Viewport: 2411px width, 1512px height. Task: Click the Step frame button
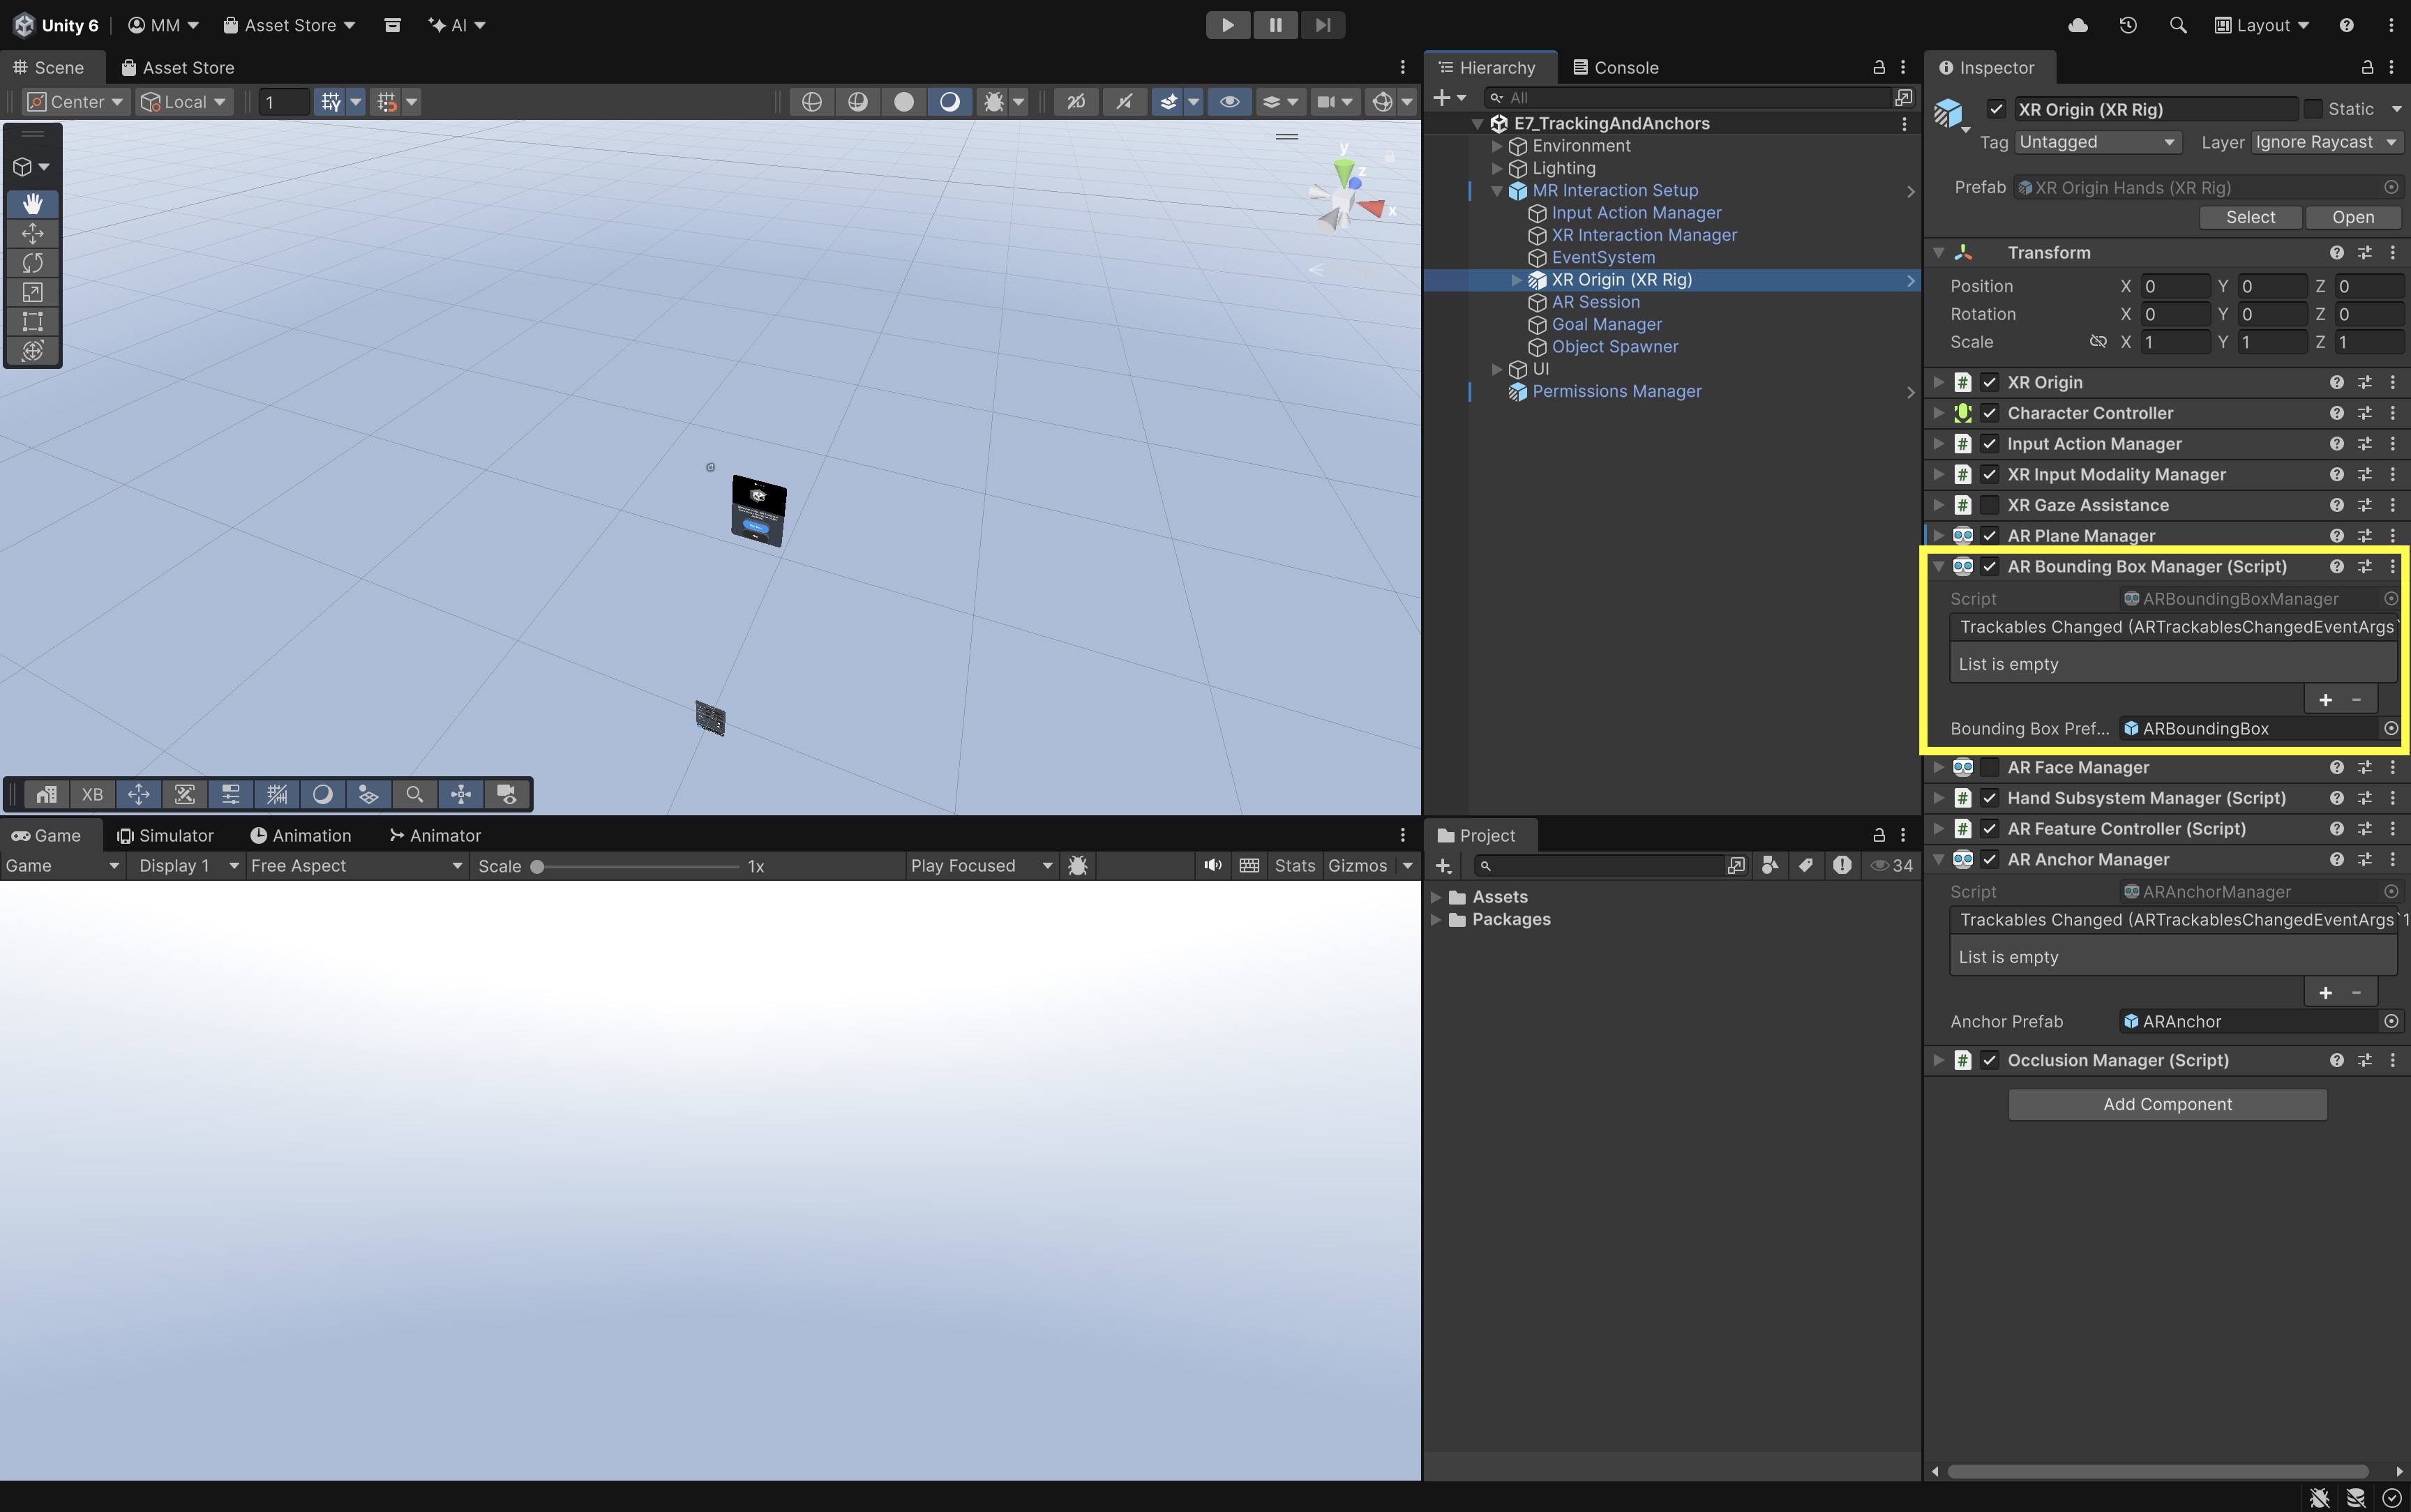1322,25
